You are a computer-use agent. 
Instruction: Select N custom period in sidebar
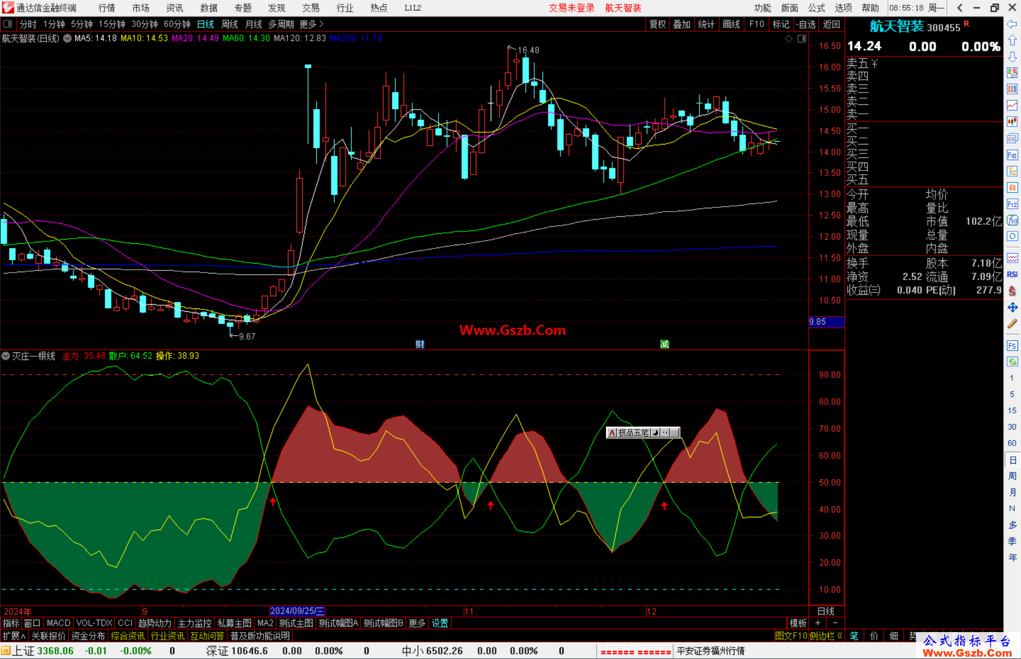(1012, 508)
